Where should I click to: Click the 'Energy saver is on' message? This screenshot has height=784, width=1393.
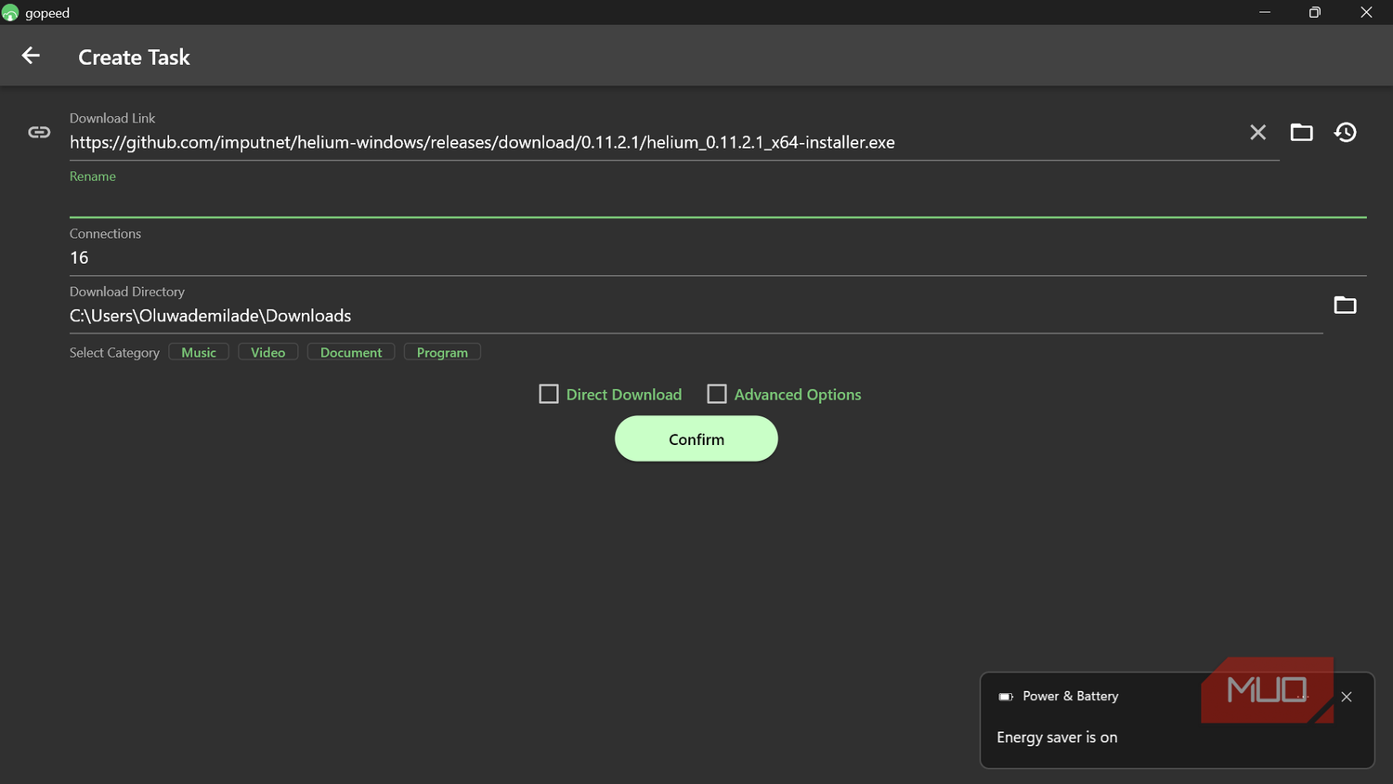point(1057,738)
